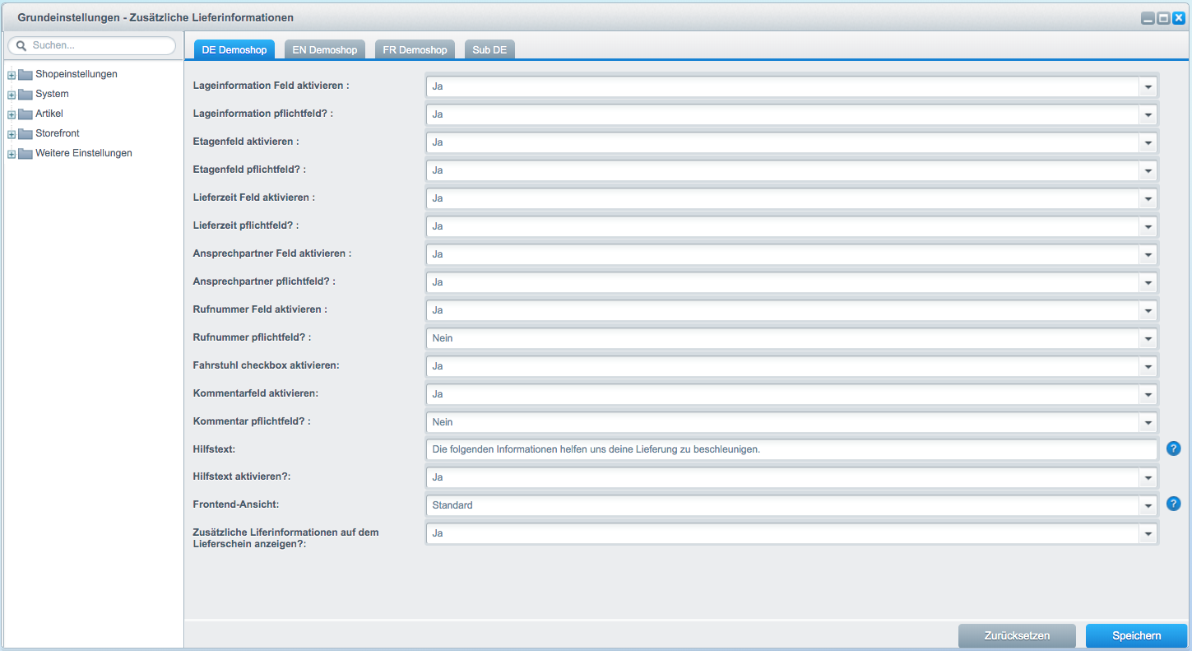Click the Speichern button
This screenshot has height=651, width=1192.
[x=1137, y=635]
